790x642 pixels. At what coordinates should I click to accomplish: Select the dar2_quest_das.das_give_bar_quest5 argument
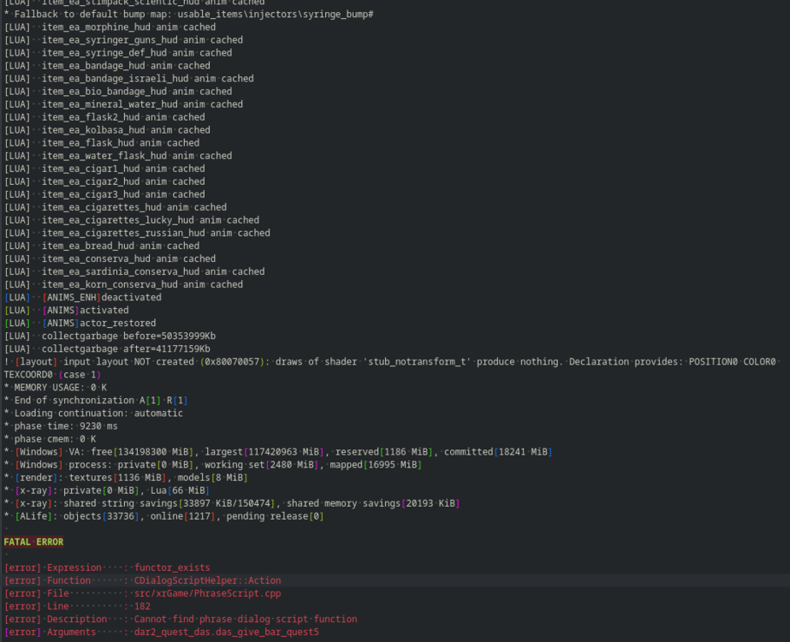point(226,632)
